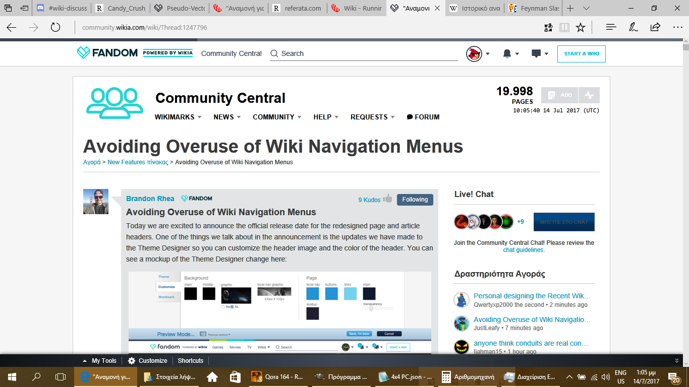
Task: Open Theme Designer mockup image
Action: click(280, 312)
